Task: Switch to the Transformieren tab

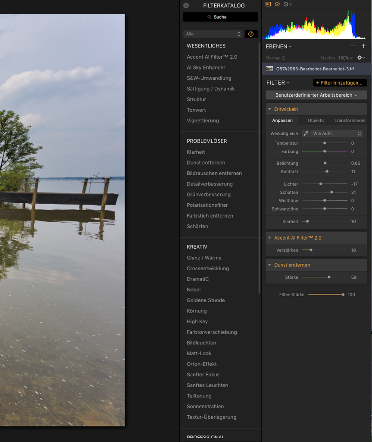Action: click(x=350, y=120)
